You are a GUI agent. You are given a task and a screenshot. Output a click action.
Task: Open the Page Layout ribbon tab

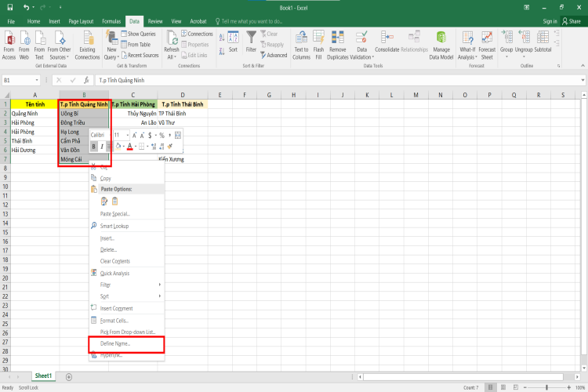[81, 21]
